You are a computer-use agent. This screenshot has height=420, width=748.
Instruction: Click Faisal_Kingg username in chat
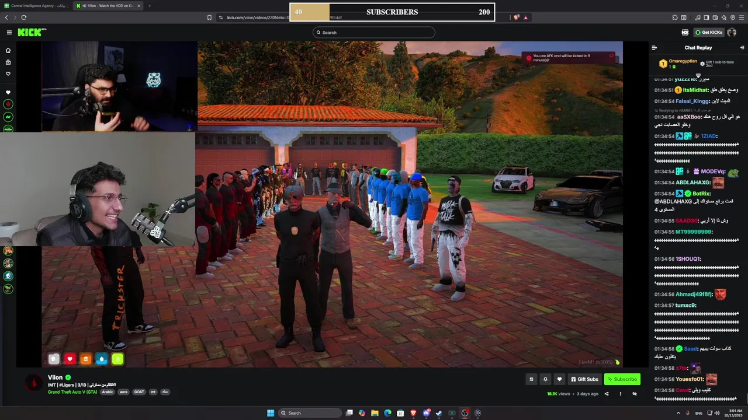coord(692,101)
